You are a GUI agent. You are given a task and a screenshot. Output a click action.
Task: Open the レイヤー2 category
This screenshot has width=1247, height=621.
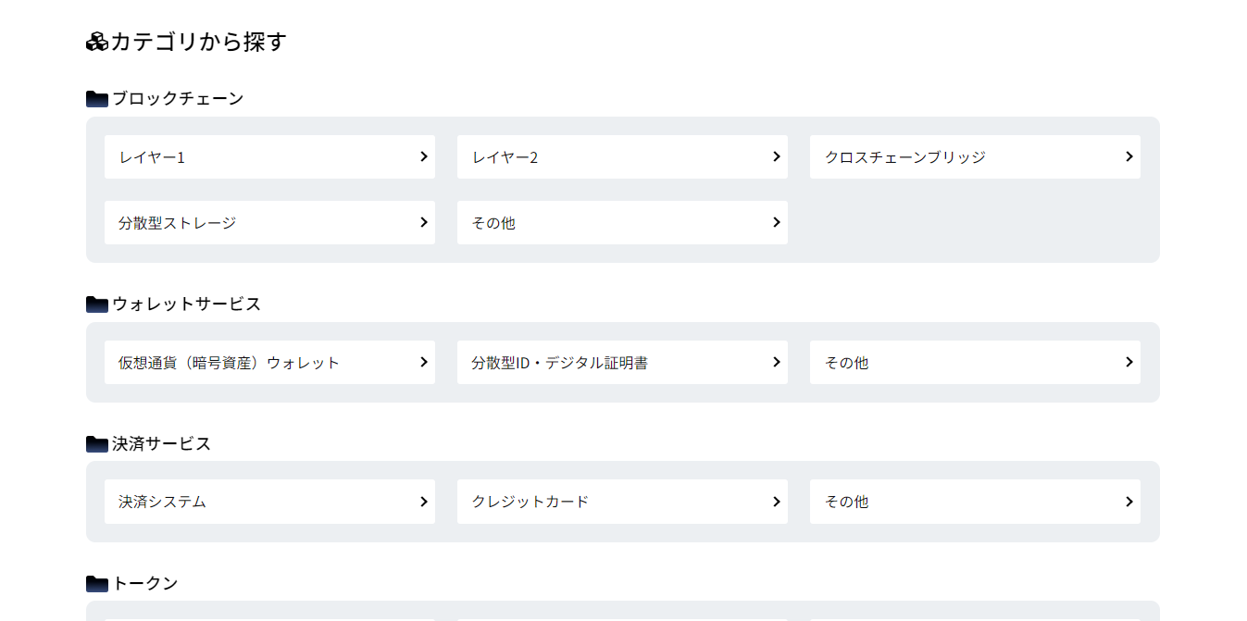(622, 157)
